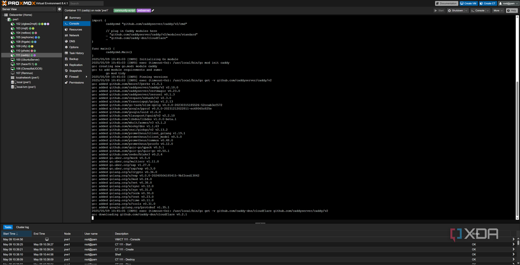520x265 pixels.
Task: Open the More dropdown menu
Action: tap(499, 11)
